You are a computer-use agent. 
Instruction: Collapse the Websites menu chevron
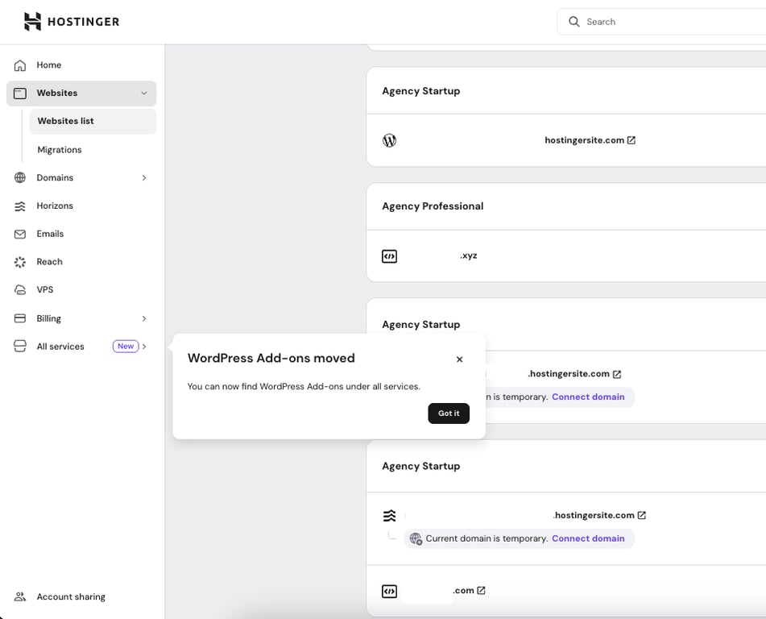144,93
